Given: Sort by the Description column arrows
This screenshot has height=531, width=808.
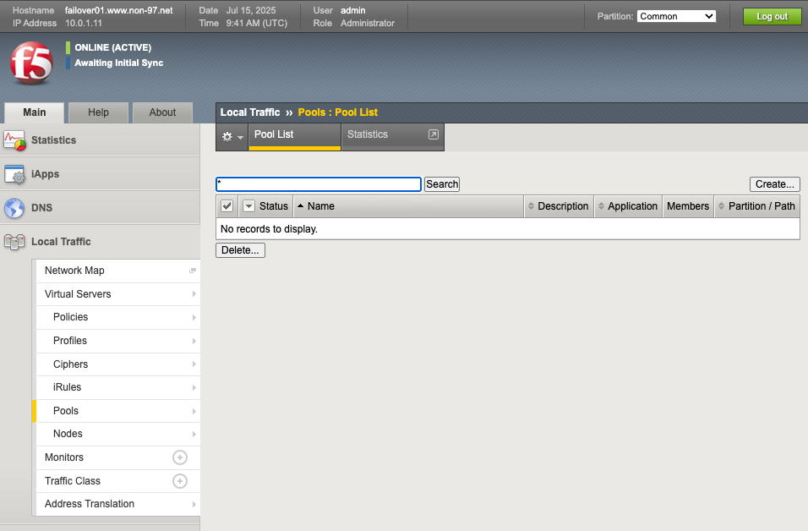Looking at the screenshot, I should pos(531,206).
